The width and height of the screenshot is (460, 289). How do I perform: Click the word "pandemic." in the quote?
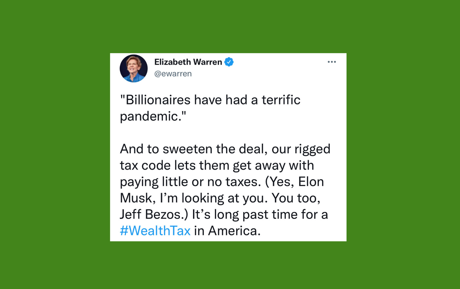(x=151, y=117)
